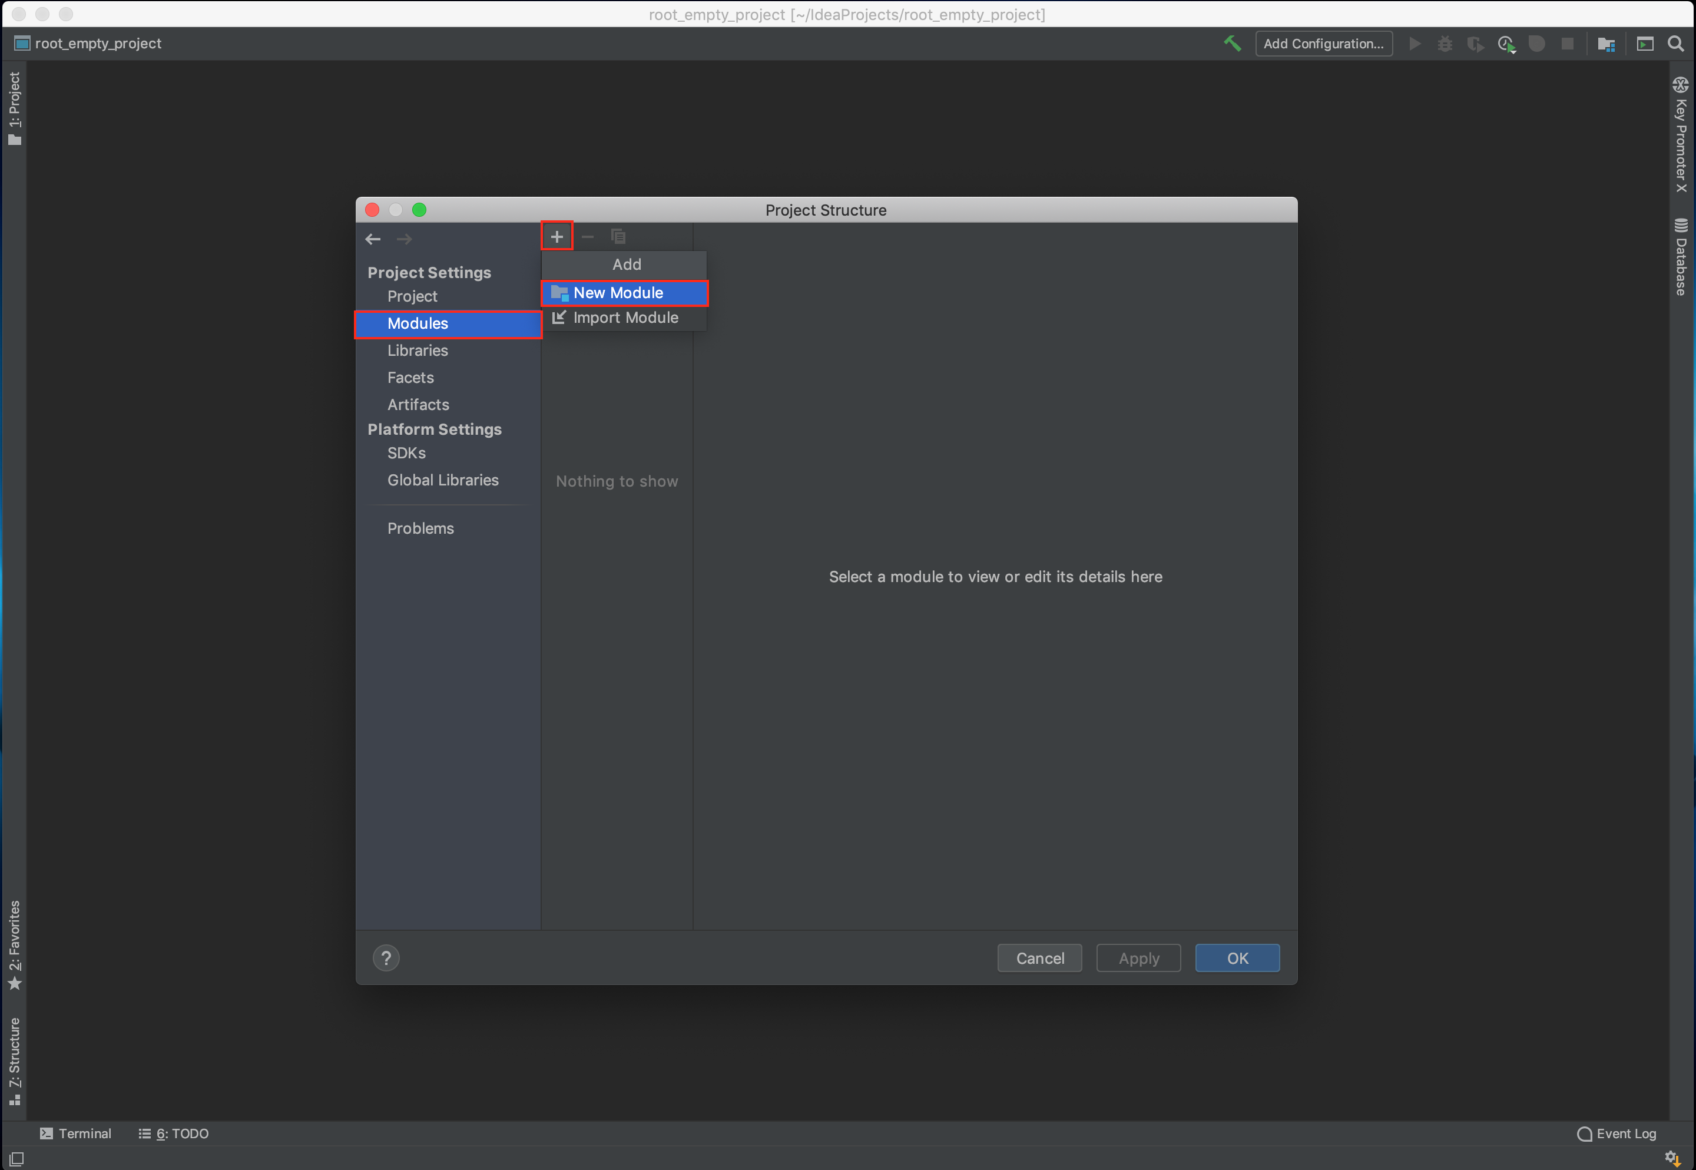Select Facets in Project Settings
This screenshot has width=1696, height=1170.
(448, 378)
